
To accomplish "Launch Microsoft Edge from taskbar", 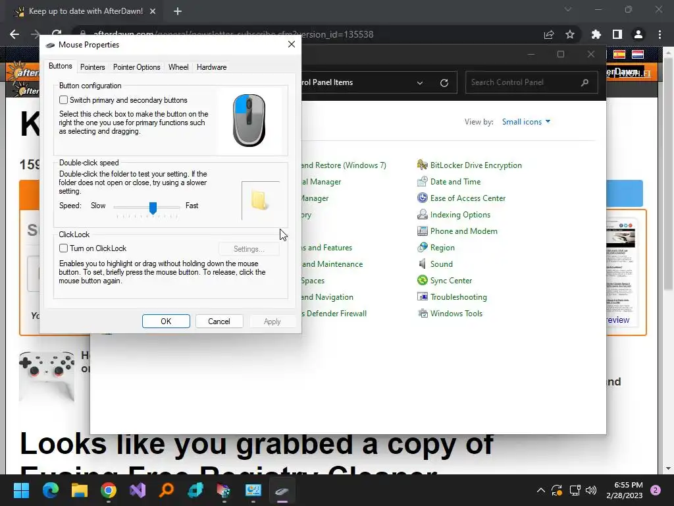I will coord(50,490).
